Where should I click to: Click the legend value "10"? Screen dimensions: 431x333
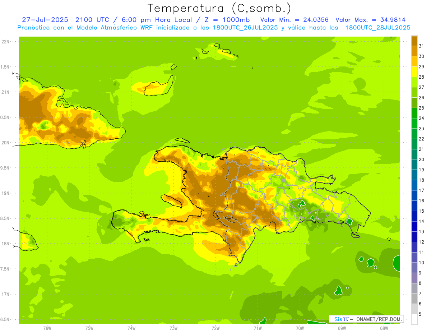422,263
